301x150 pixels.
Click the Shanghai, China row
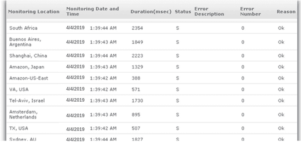152,56
